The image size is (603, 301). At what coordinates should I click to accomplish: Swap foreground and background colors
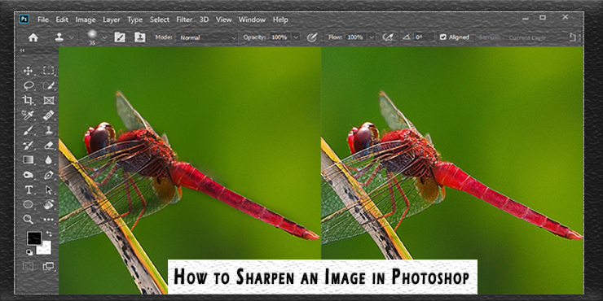pyautogui.click(x=49, y=233)
